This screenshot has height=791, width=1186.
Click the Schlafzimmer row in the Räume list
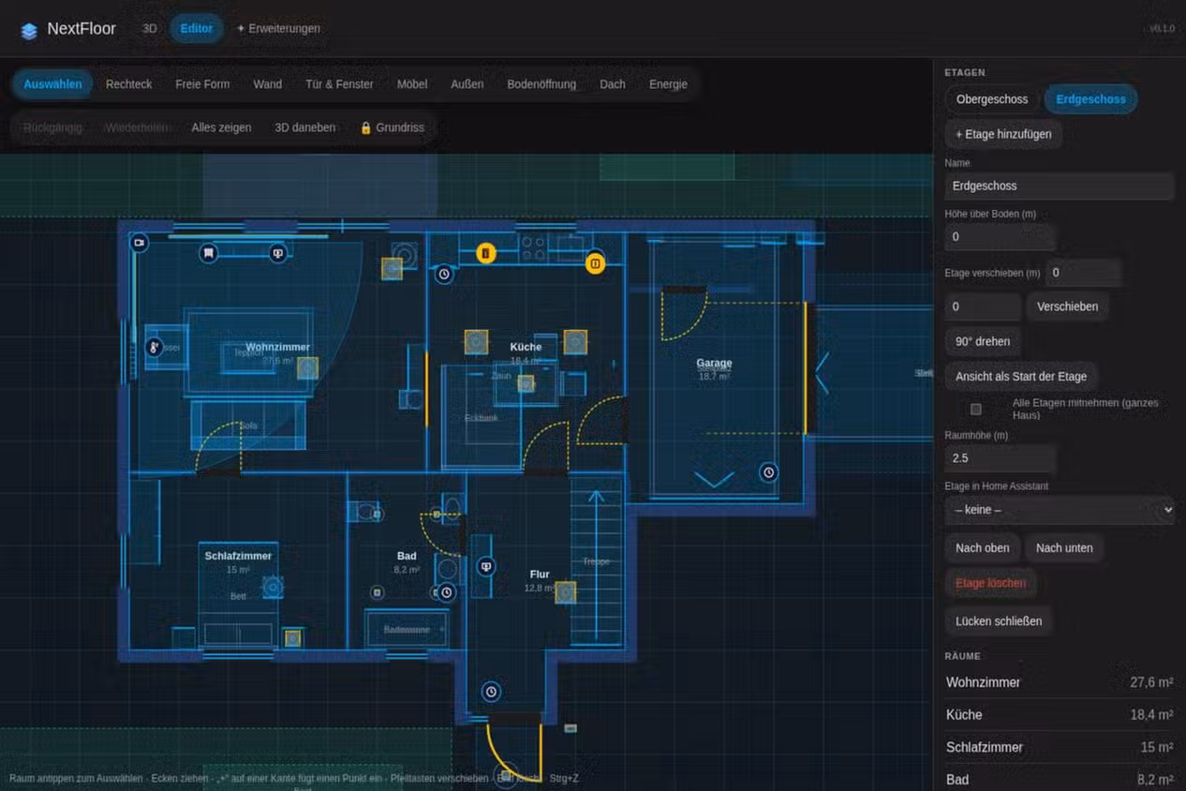click(1060, 747)
